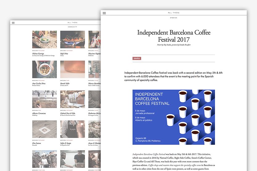
Task: Open Helena Garriga's photo thumbnail
Action: point(44,40)
